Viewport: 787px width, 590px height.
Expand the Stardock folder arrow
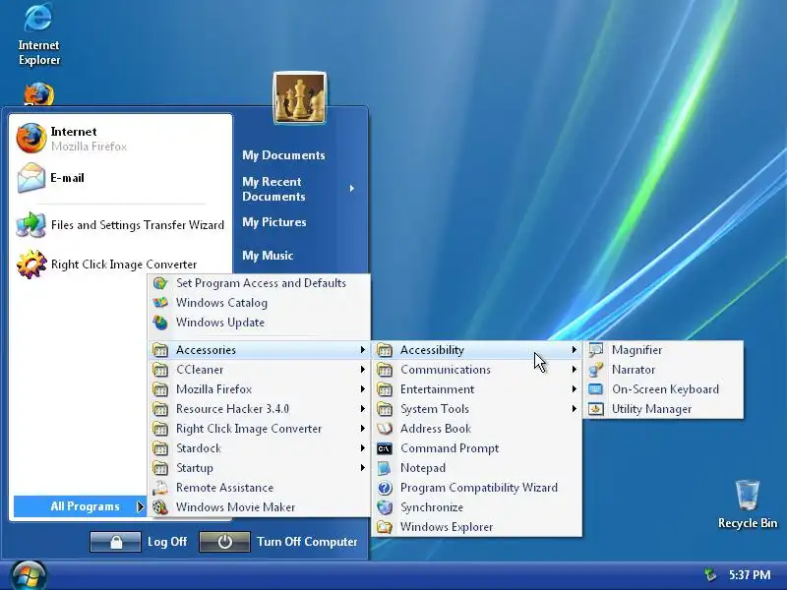(x=362, y=448)
